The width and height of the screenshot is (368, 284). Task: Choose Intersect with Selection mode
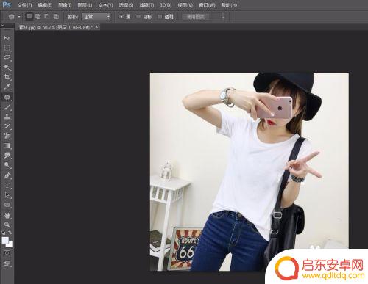(56, 17)
